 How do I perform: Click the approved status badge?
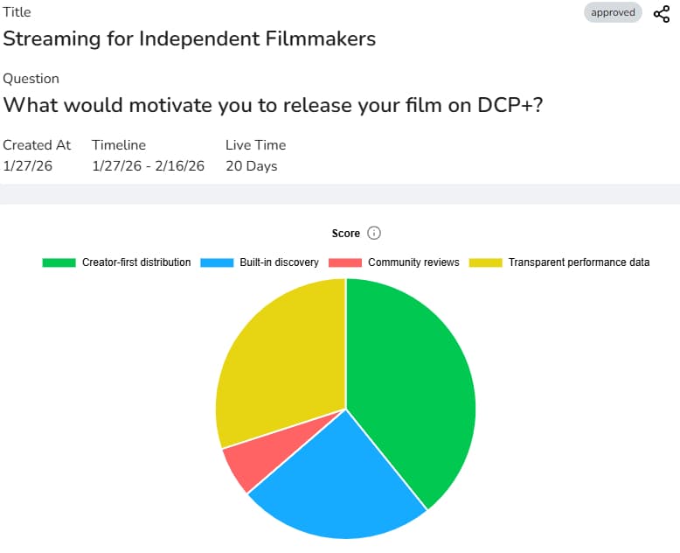(x=613, y=12)
